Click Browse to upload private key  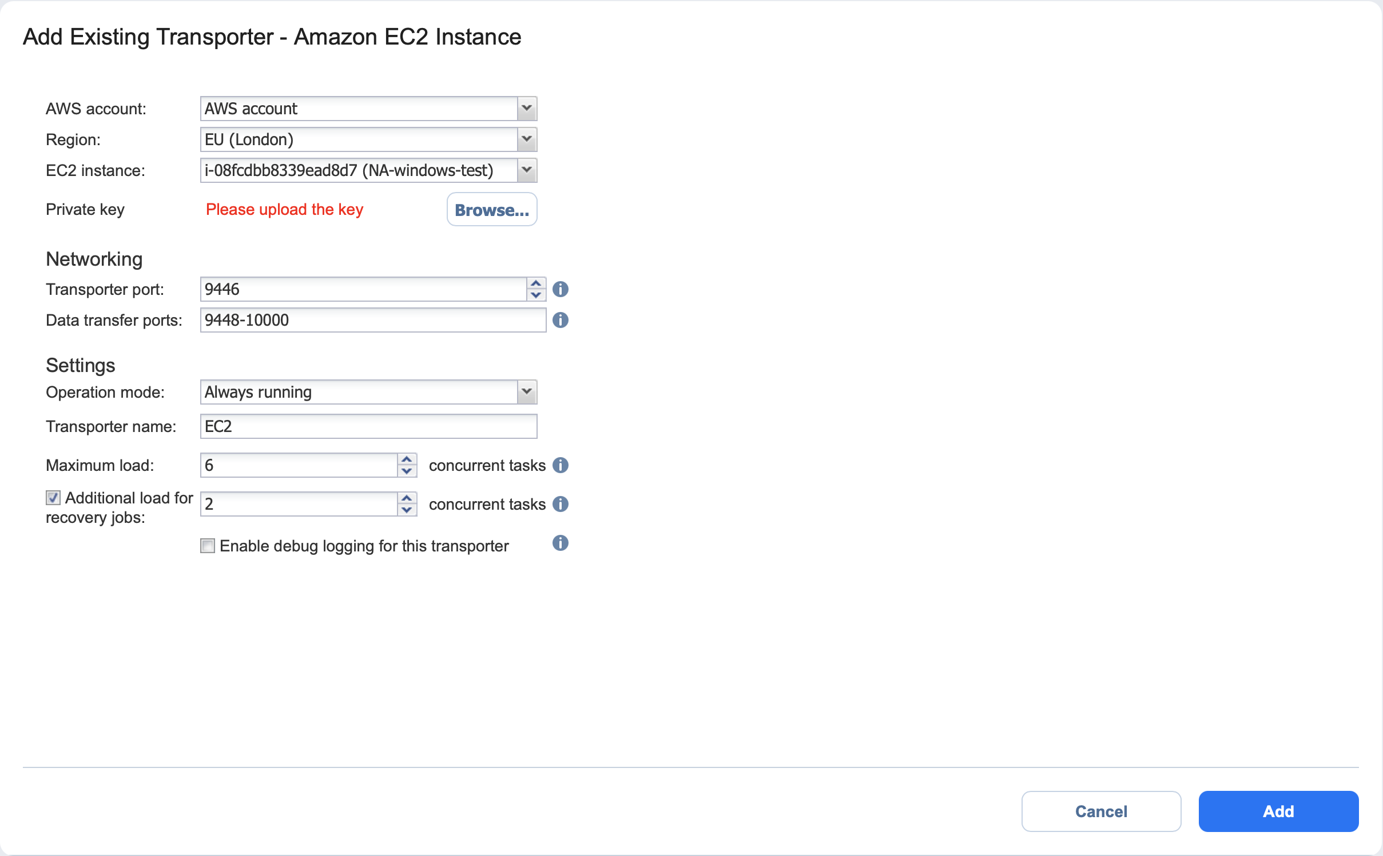point(491,210)
